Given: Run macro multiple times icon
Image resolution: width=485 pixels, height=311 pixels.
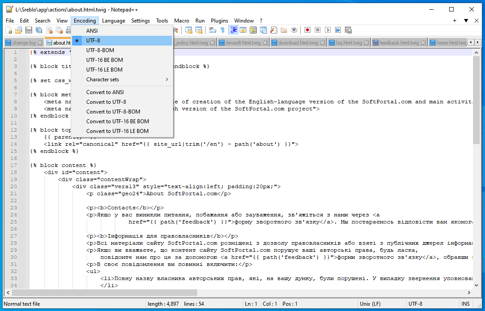Looking at the screenshot, I should tap(338, 30).
